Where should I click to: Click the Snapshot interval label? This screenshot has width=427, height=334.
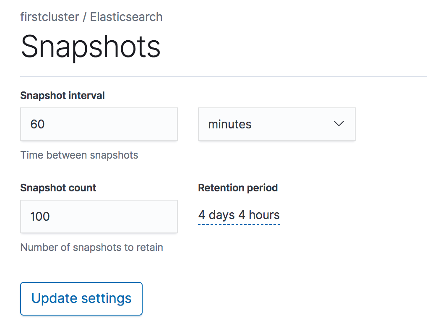tap(62, 96)
